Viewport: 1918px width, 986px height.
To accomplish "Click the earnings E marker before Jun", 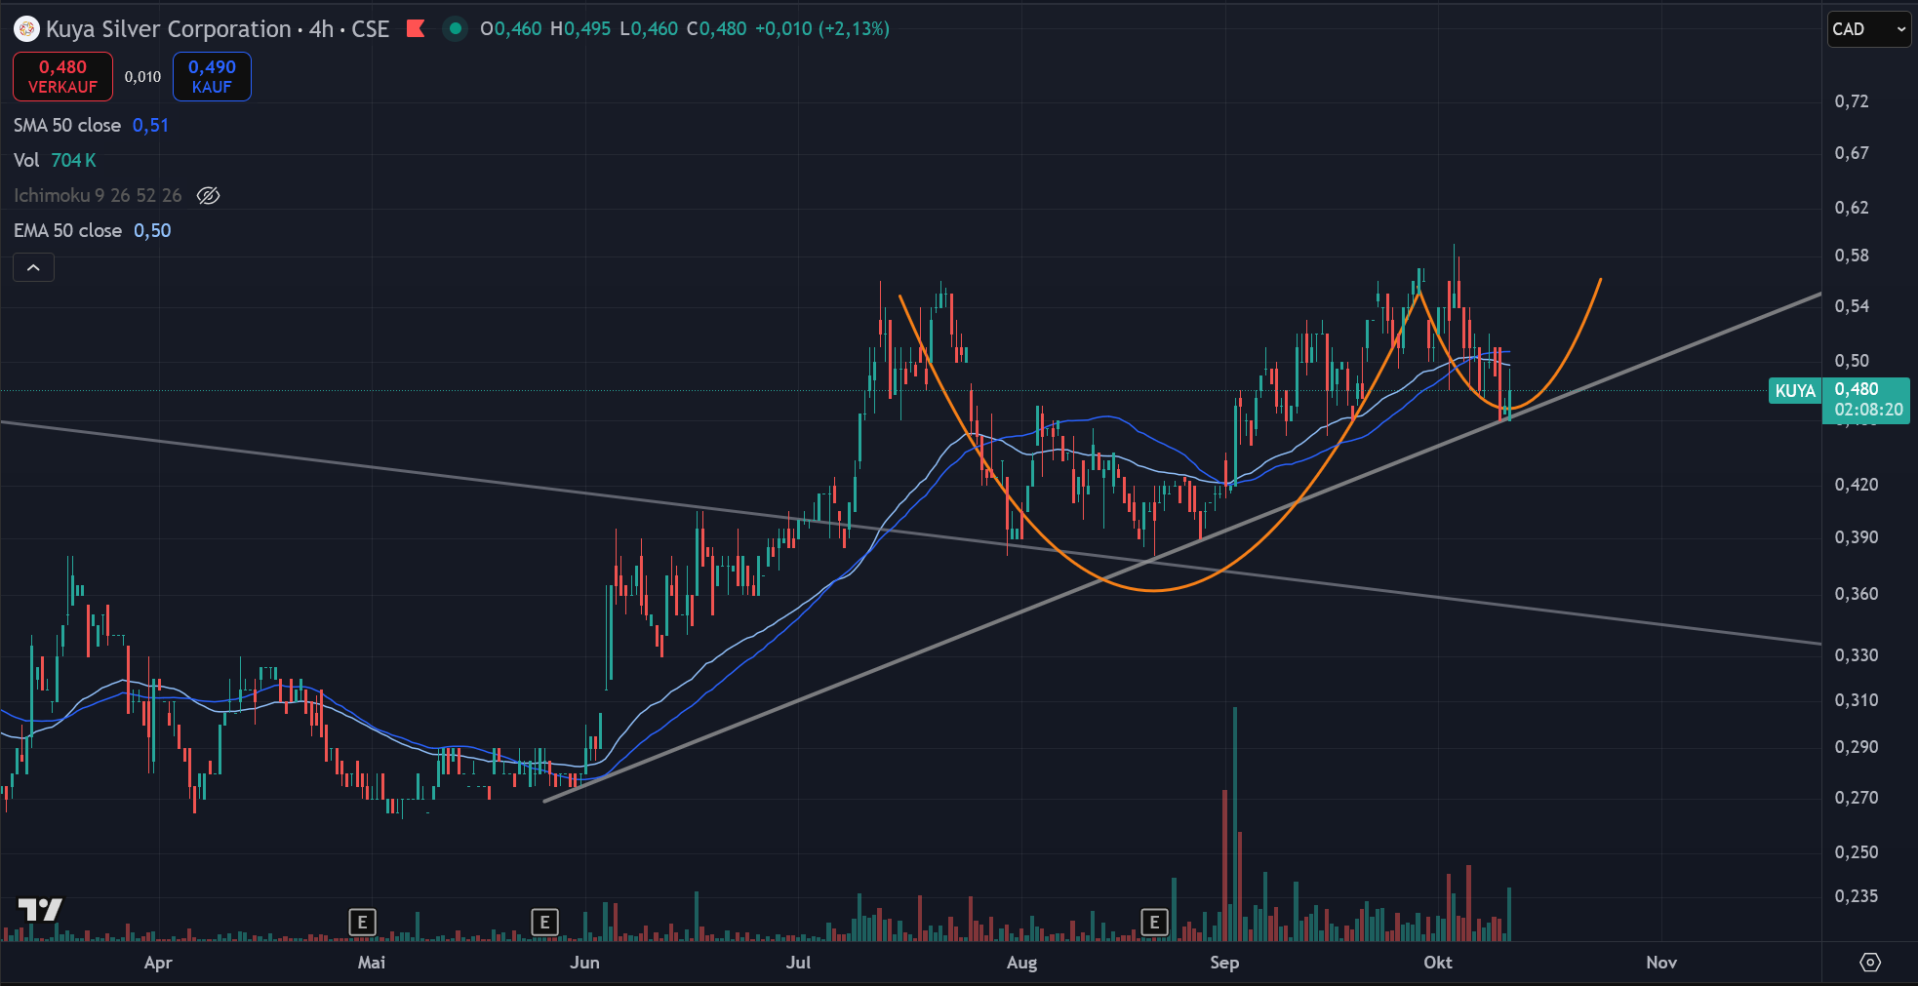I will point(544,922).
